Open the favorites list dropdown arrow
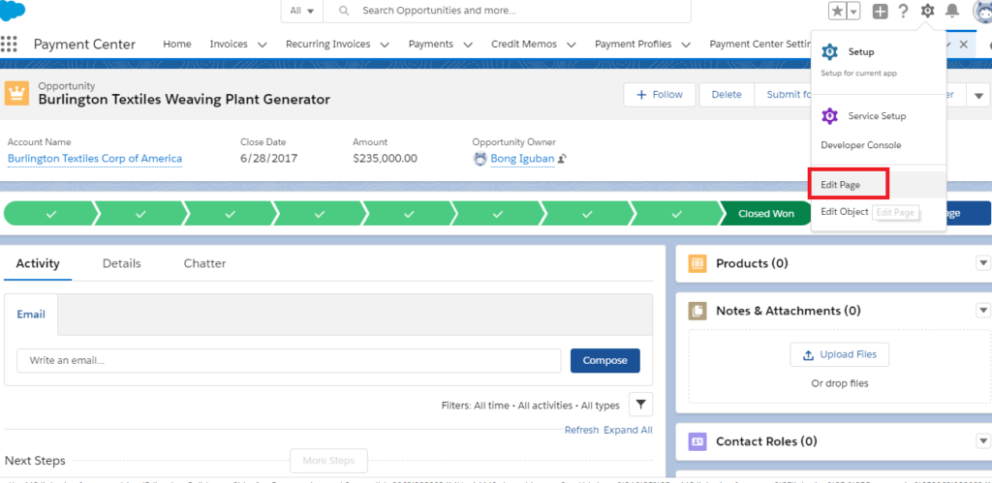Viewport: 992px width, 483px height. point(853,11)
